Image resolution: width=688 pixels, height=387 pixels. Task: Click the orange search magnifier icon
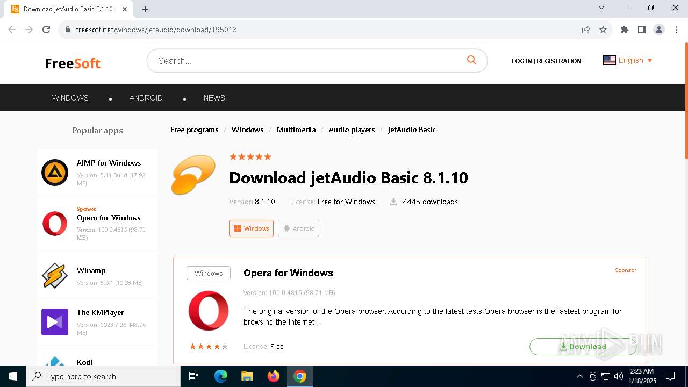tap(471, 60)
